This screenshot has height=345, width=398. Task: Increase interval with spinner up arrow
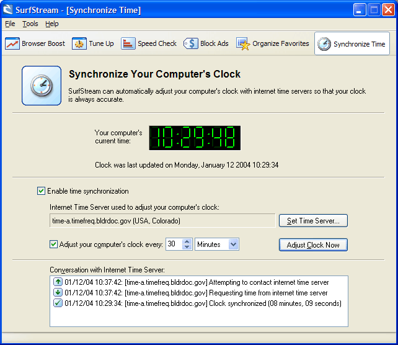point(187,241)
